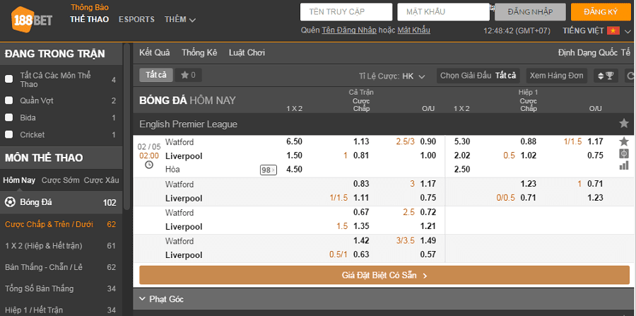Pick first-half draw odds 2.50
Viewport: 636px width, 316px height.
pos(462,169)
